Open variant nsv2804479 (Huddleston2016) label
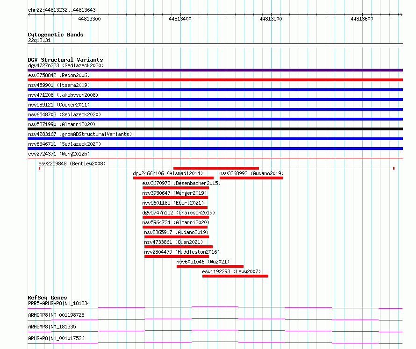The height and width of the screenshot is (349, 416). click(182, 252)
